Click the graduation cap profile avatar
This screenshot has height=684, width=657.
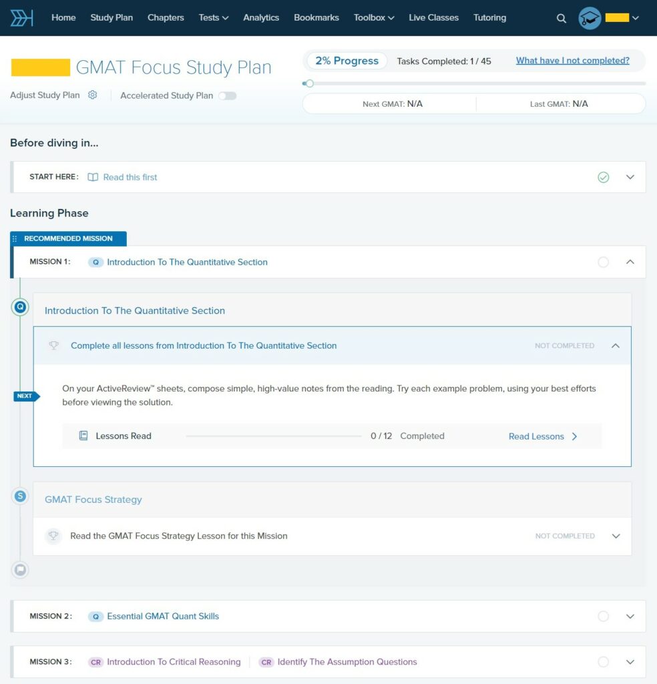[x=590, y=18]
